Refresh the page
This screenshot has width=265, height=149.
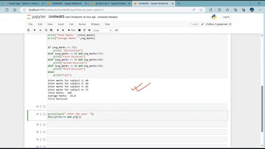[7, 10]
